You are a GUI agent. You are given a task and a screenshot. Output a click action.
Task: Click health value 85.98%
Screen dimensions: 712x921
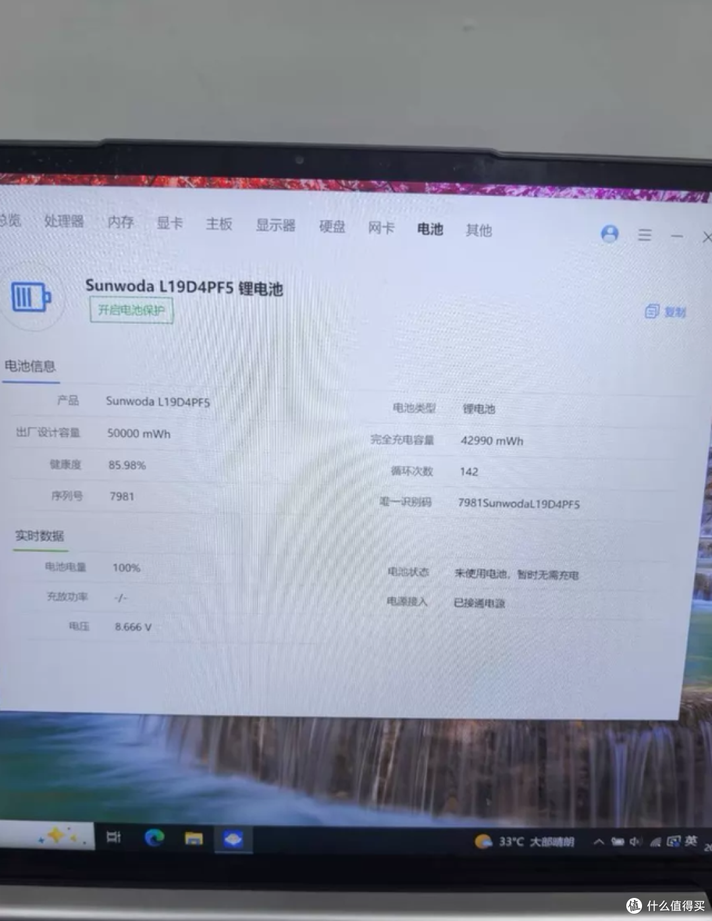[127, 465]
